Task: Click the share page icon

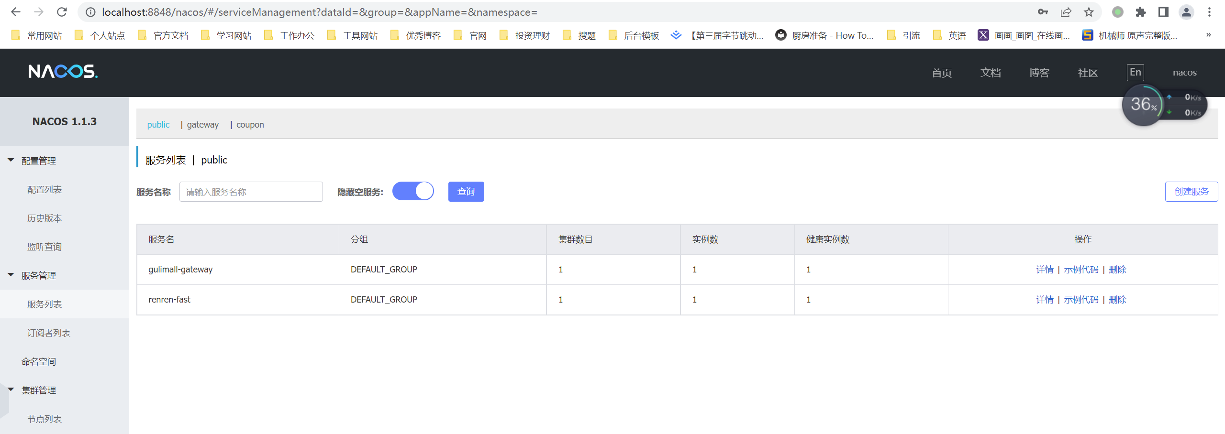Action: tap(1066, 12)
